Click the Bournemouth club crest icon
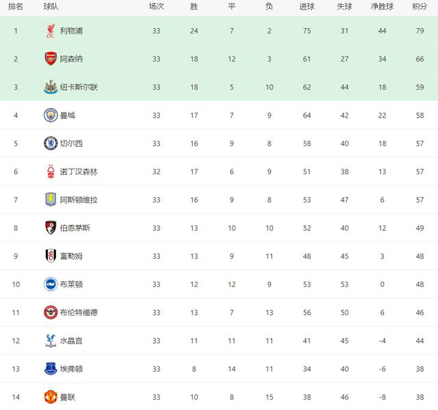The width and height of the screenshot is (438, 410). (50, 228)
